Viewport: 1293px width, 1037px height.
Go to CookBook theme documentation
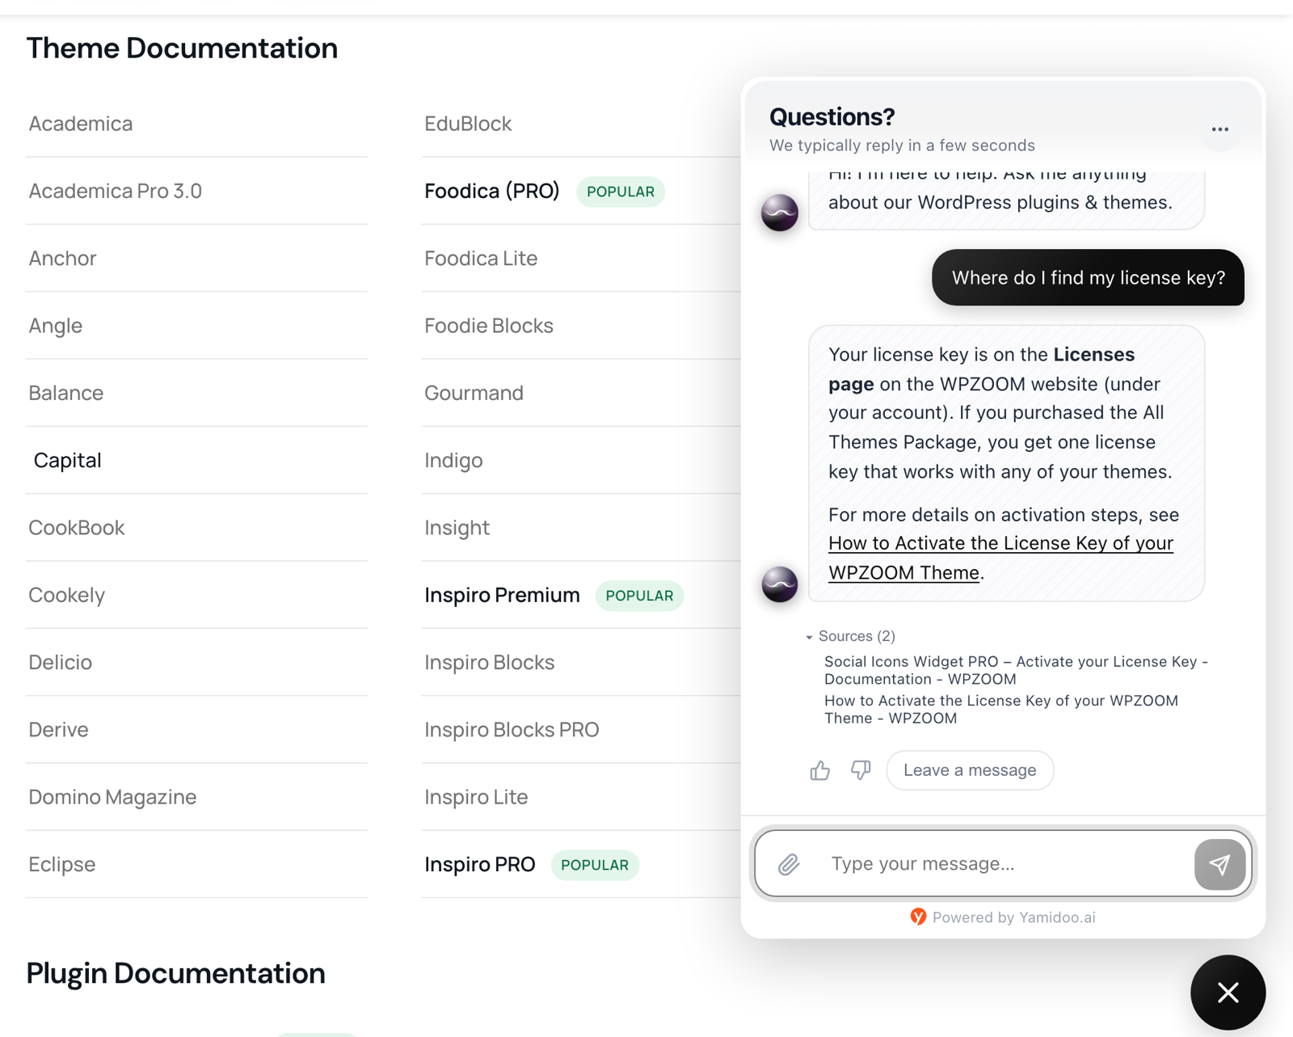pos(77,528)
